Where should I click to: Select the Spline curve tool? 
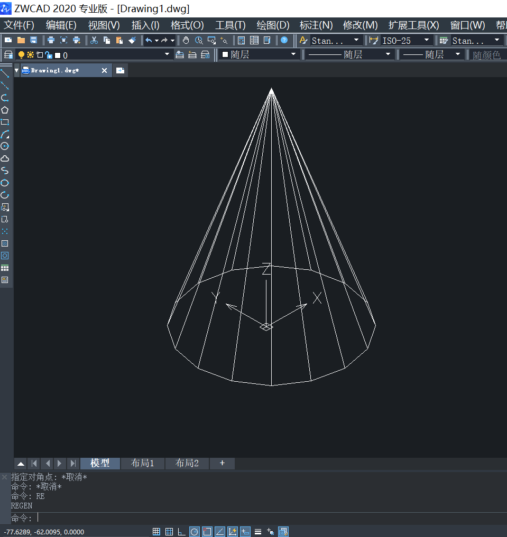point(5,171)
